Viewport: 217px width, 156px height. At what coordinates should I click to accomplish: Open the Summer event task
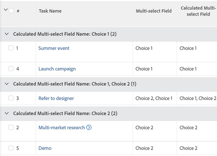pyautogui.click(x=54, y=48)
